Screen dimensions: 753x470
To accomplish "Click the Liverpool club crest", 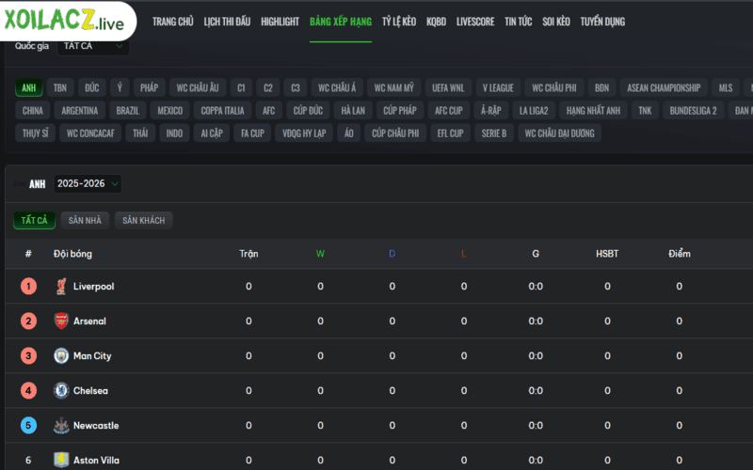I will pyautogui.click(x=61, y=287).
